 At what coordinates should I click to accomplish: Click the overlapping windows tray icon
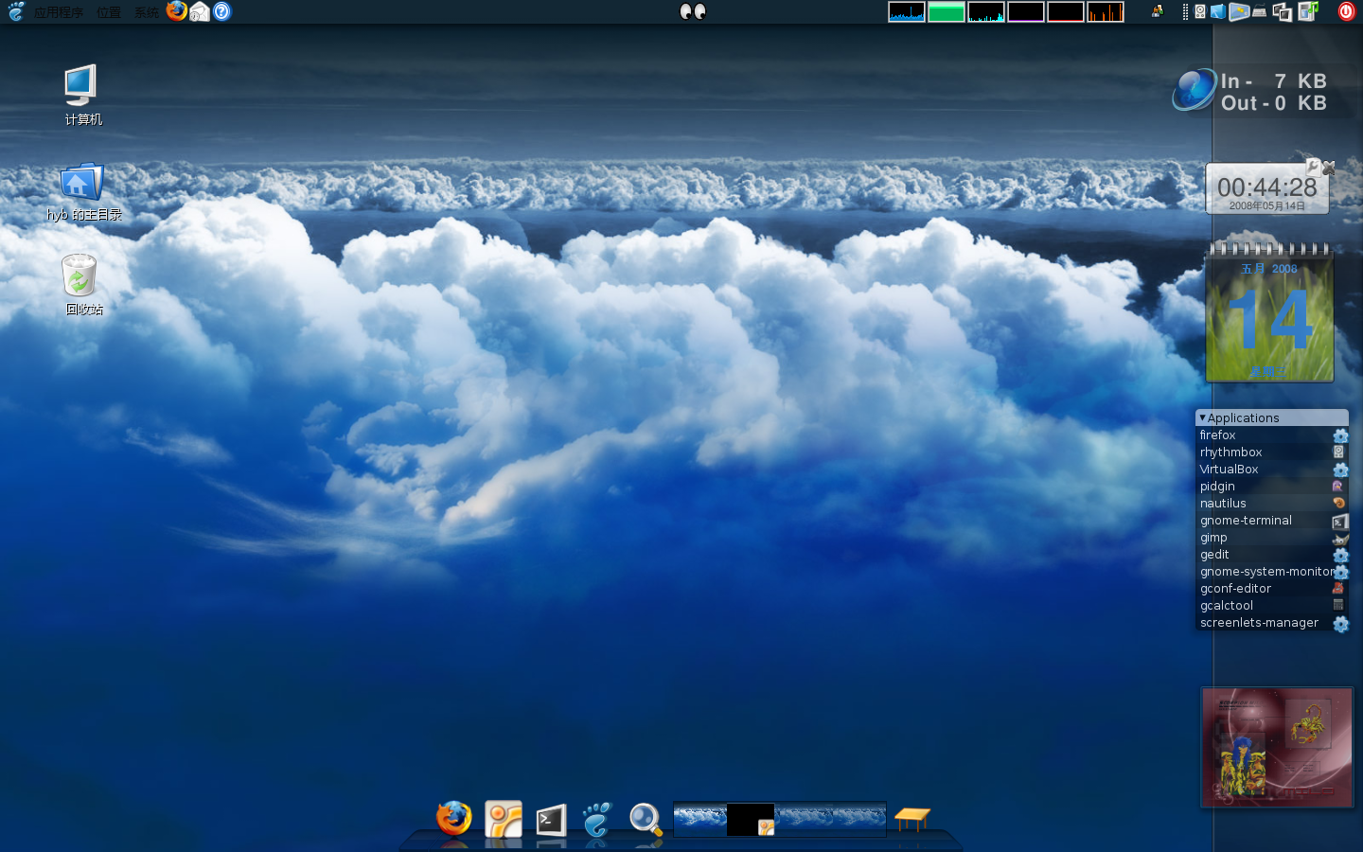[x=1283, y=11]
